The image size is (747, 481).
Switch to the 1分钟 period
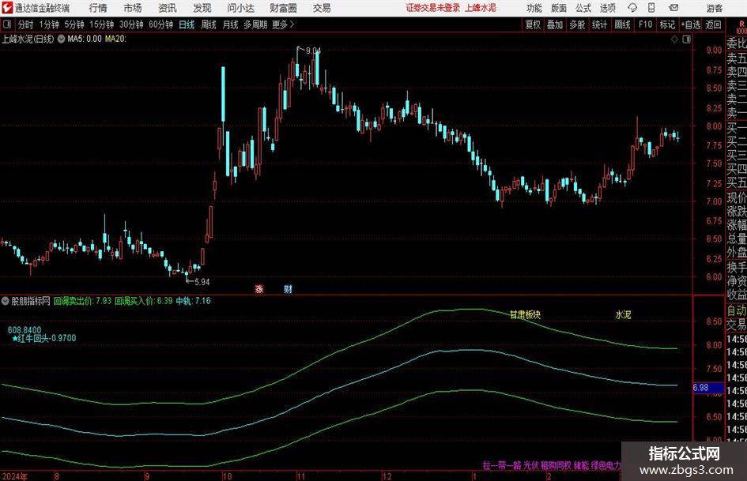click(x=49, y=24)
